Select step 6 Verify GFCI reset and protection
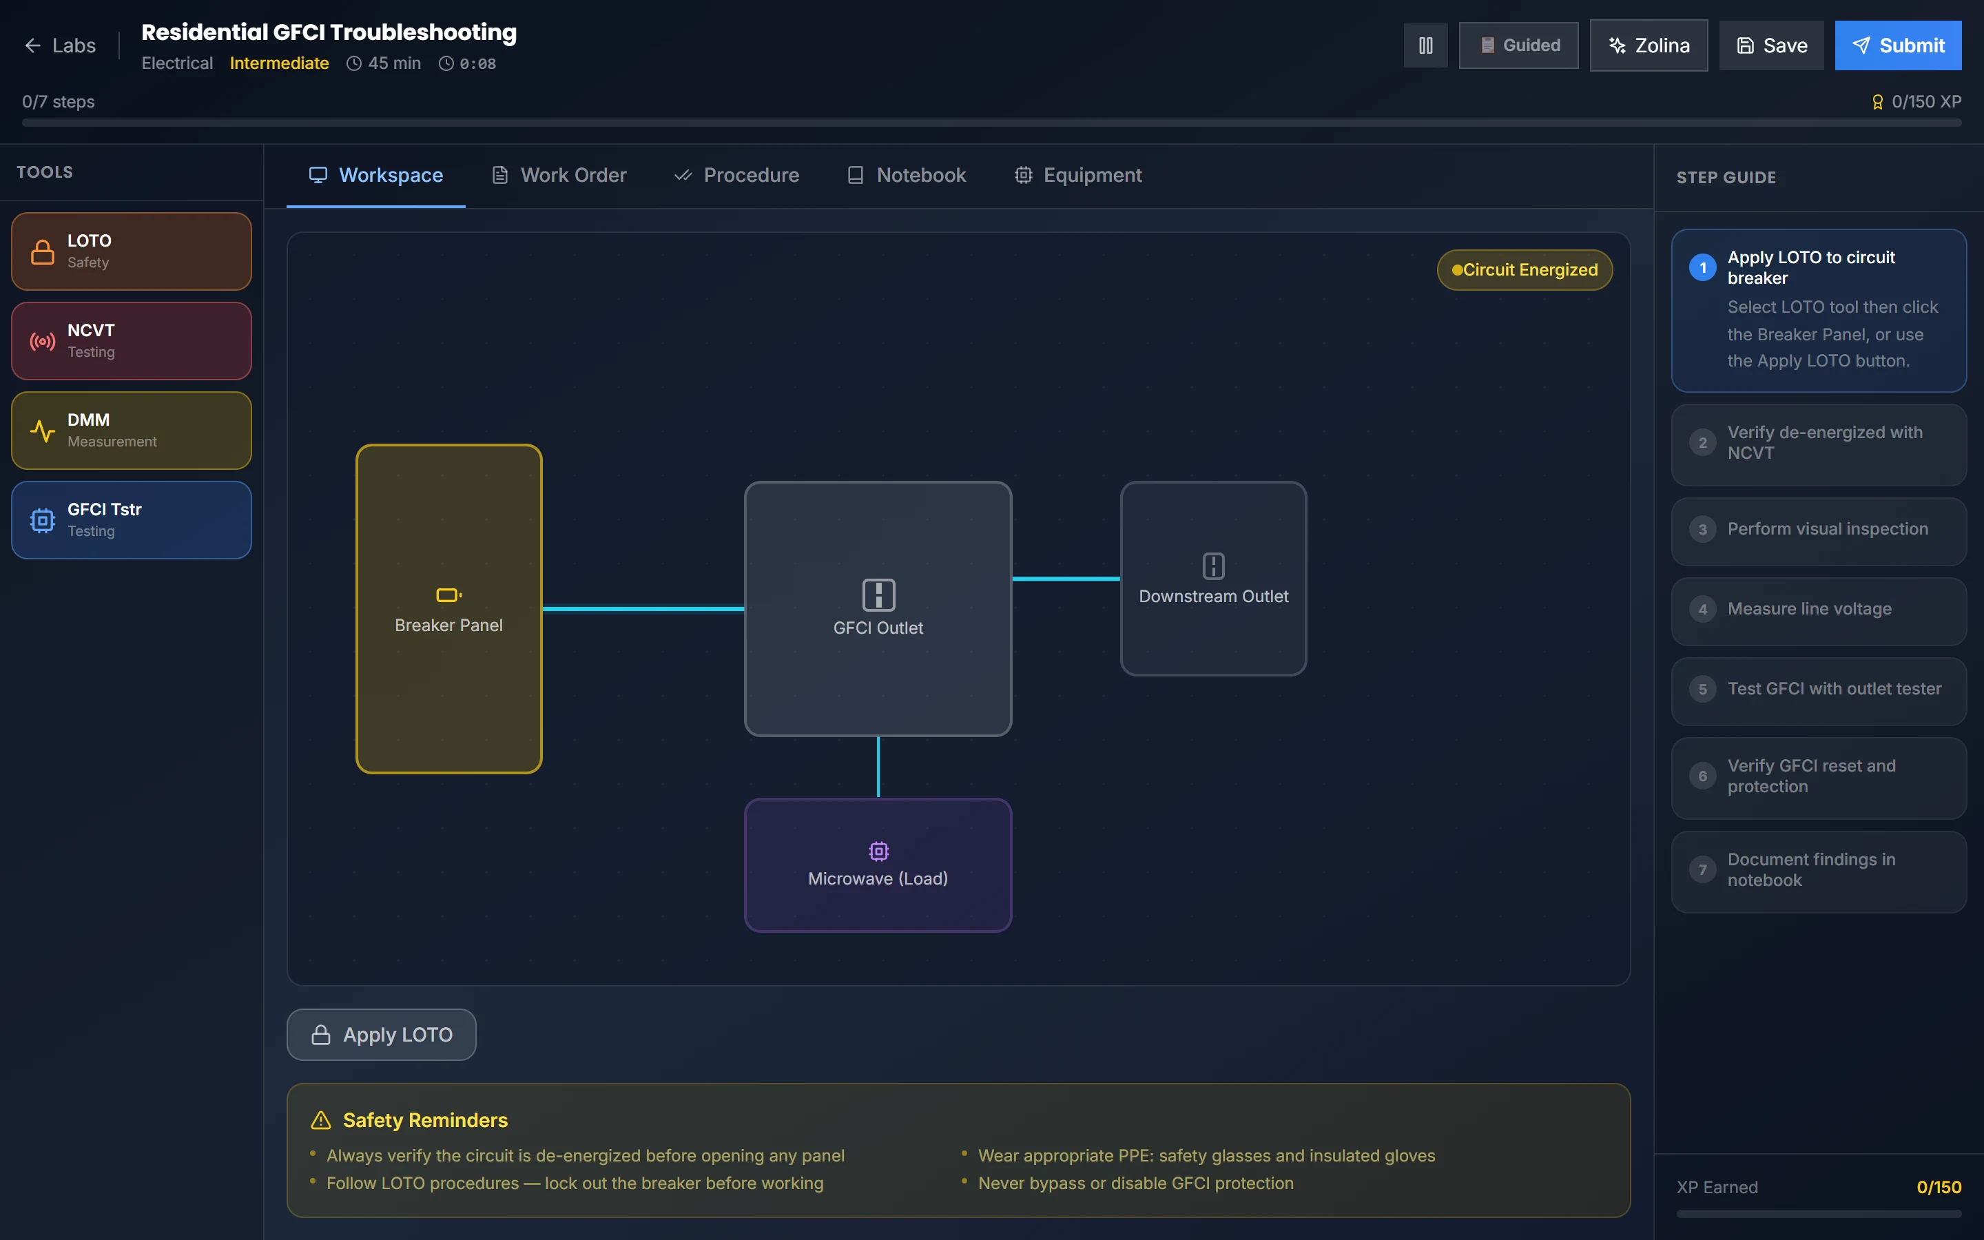1984x1240 pixels. (1819, 778)
